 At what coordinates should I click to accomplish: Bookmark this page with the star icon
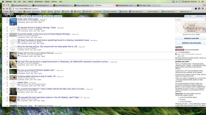tap(192, 9)
